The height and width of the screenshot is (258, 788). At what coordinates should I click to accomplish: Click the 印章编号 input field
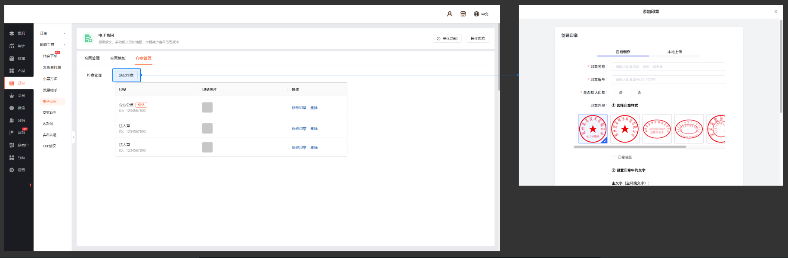pos(668,80)
